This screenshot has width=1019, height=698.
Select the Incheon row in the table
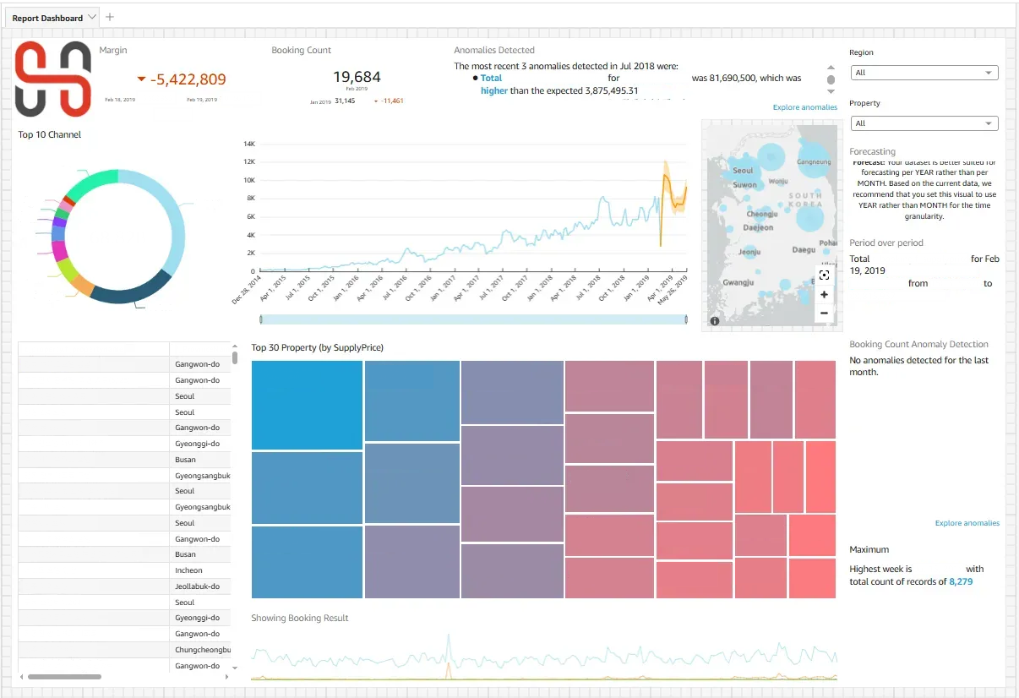pyautogui.click(x=188, y=570)
